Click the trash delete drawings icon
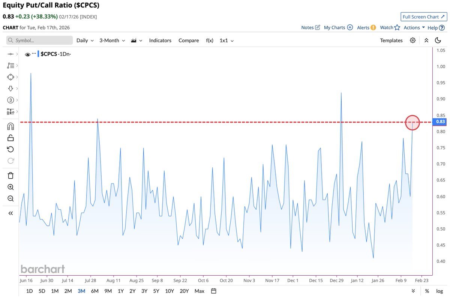This screenshot has width=450, height=300. pyautogui.click(x=10, y=175)
